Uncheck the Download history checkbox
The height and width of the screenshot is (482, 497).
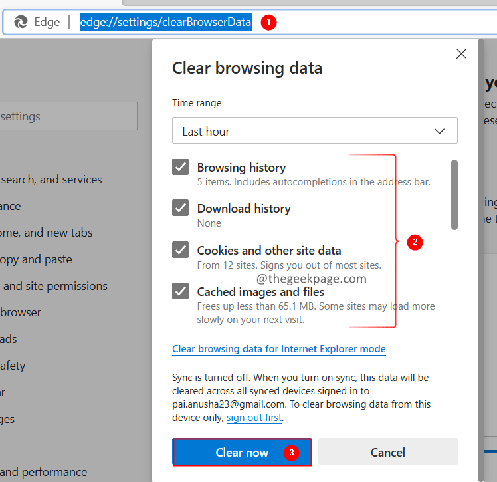[180, 207]
